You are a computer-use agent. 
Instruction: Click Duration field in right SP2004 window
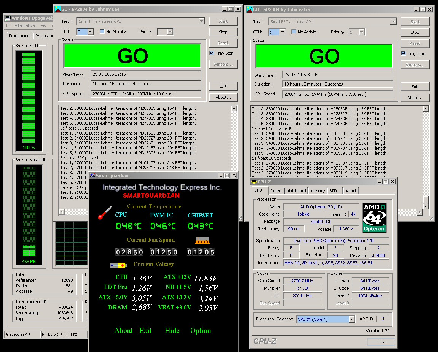click(338, 84)
